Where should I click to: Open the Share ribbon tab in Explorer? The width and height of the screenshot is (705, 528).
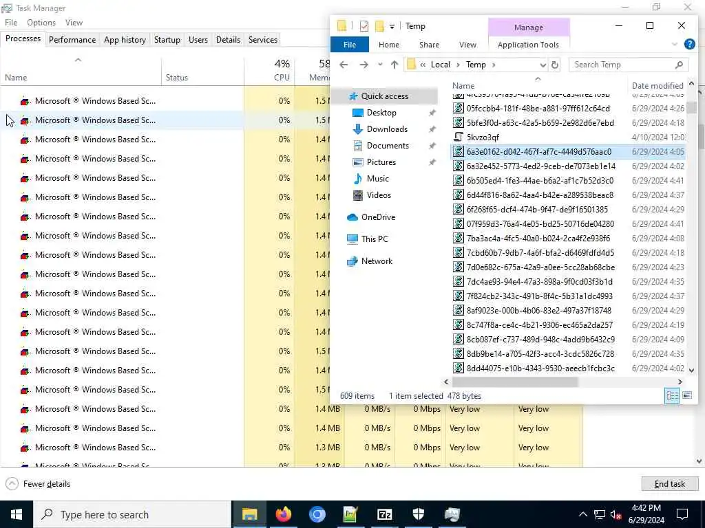pos(429,45)
